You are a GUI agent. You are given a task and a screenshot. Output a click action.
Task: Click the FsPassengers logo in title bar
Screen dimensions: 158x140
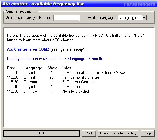coord(140,4)
